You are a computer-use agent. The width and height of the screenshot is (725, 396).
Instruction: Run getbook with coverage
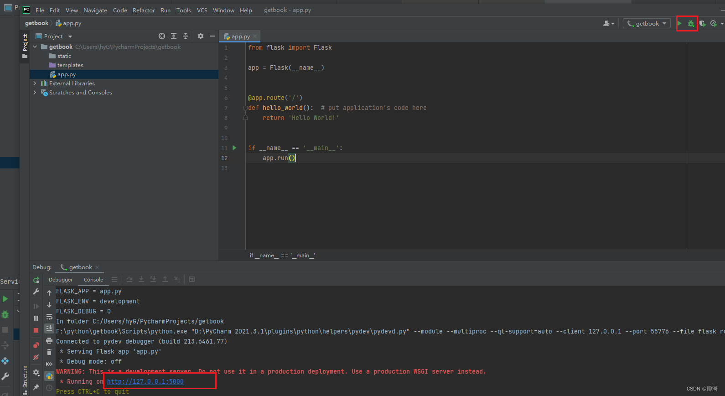pos(702,23)
